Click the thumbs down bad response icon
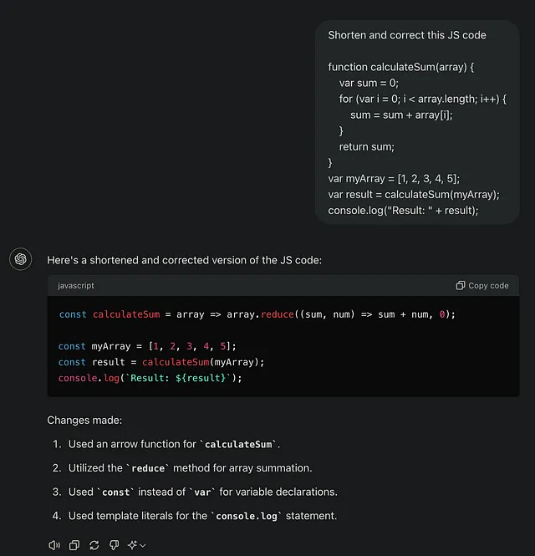535x556 pixels. click(115, 545)
